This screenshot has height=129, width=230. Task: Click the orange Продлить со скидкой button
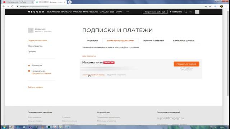187,64
